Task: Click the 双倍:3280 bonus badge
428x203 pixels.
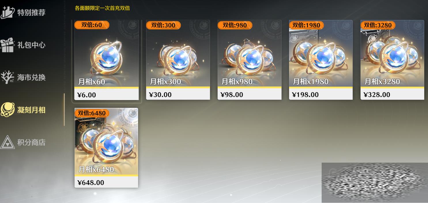Action: [378, 25]
